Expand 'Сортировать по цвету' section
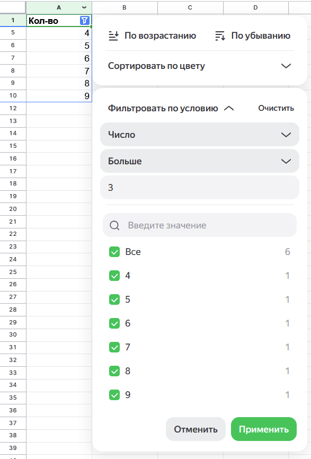Viewport: 311px width, 459px height. (x=200, y=66)
